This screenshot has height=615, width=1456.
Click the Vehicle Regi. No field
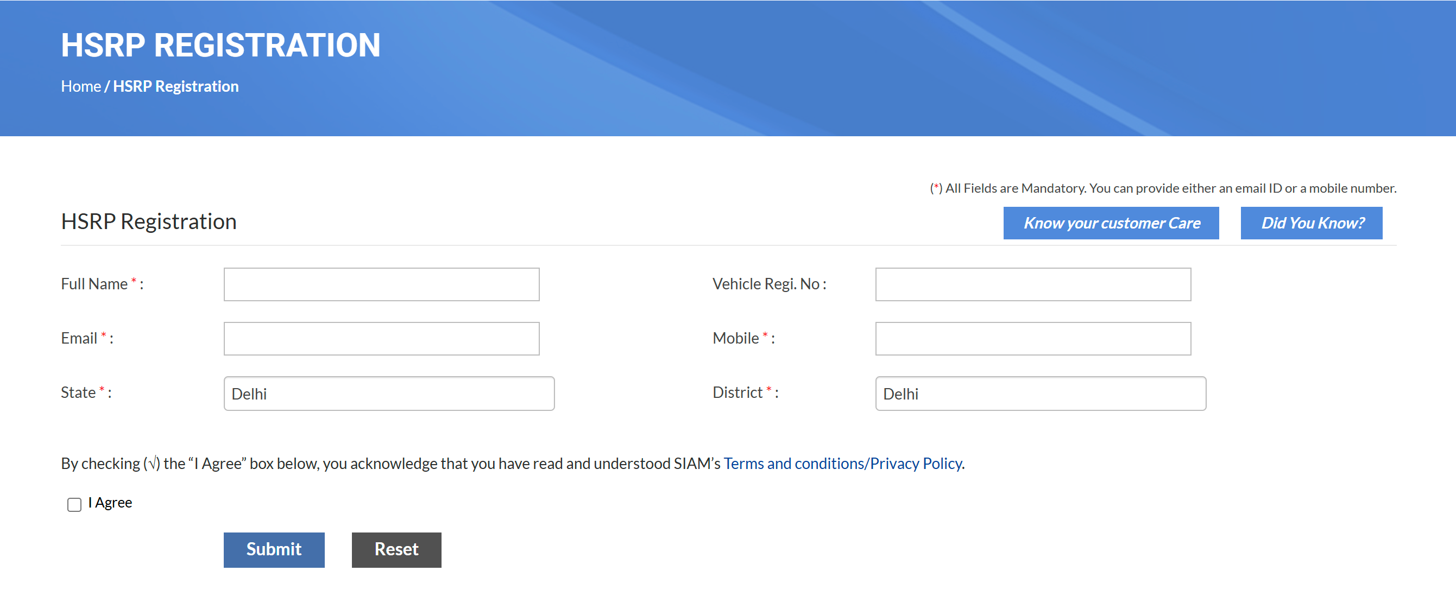coord(1032,284)
